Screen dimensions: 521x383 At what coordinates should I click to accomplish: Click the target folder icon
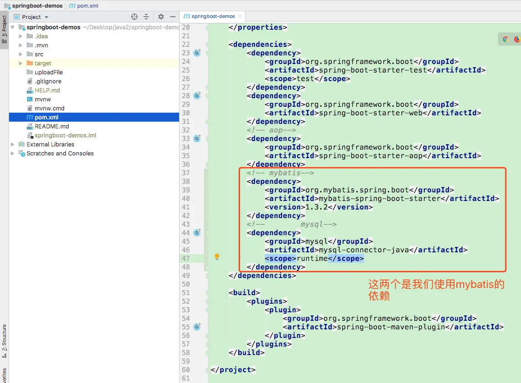click(x=30, y=63)
